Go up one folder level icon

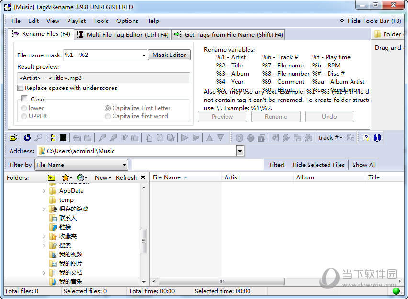[x=52, y=178]
